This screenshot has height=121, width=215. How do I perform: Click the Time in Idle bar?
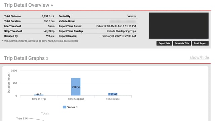(113, 94)
